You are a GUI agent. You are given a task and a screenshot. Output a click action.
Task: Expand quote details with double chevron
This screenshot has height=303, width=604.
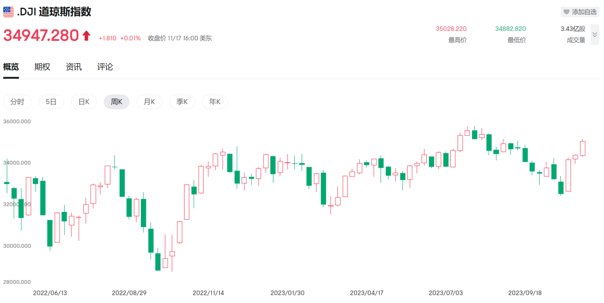pyautogui.click(x=594, y=35)
